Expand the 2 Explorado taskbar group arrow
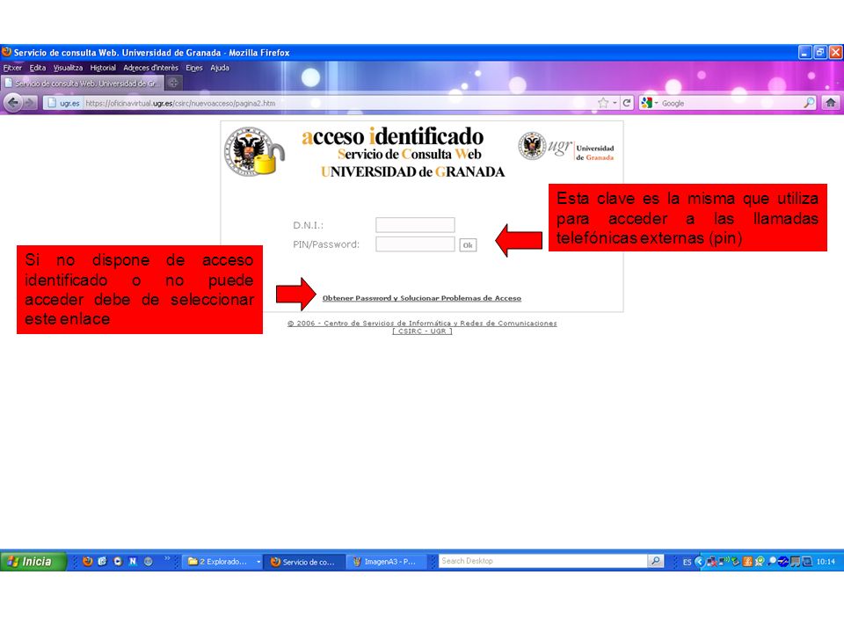Viewport: 844px width, 633px height. coord(258,562)
